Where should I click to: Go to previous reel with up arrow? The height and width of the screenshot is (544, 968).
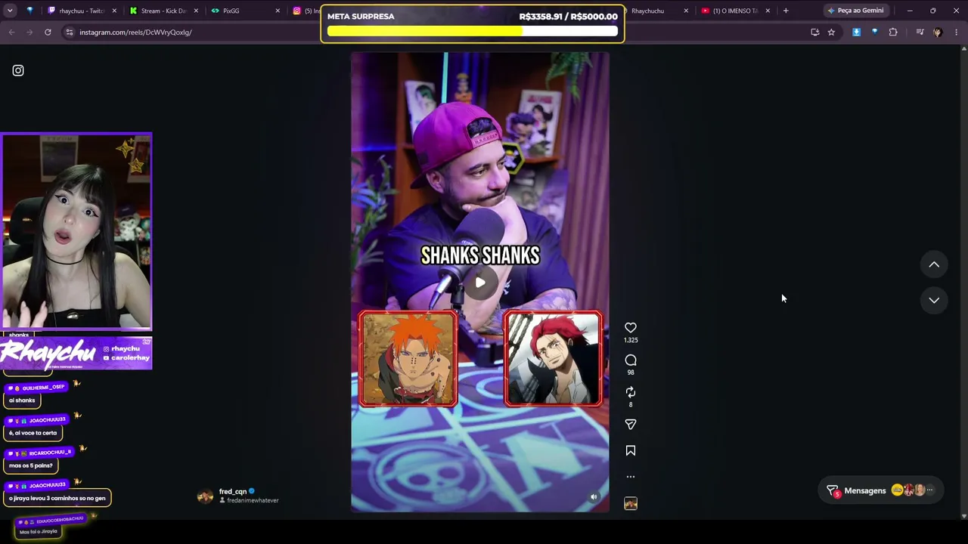coord(934,264)
